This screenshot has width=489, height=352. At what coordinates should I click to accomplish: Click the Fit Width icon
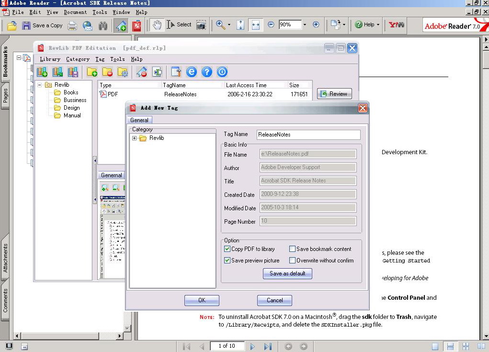click(x=256, y=25)
